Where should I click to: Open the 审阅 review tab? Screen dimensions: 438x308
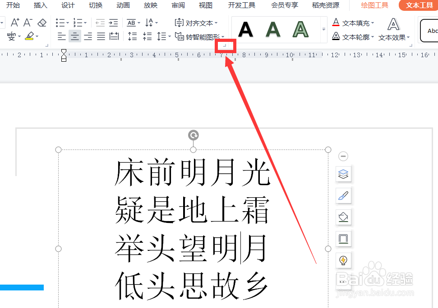tap(178, 5)
